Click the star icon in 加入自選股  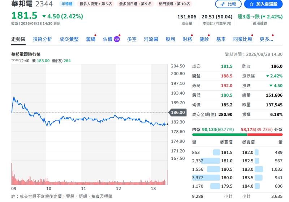click(x=251, y=4)
